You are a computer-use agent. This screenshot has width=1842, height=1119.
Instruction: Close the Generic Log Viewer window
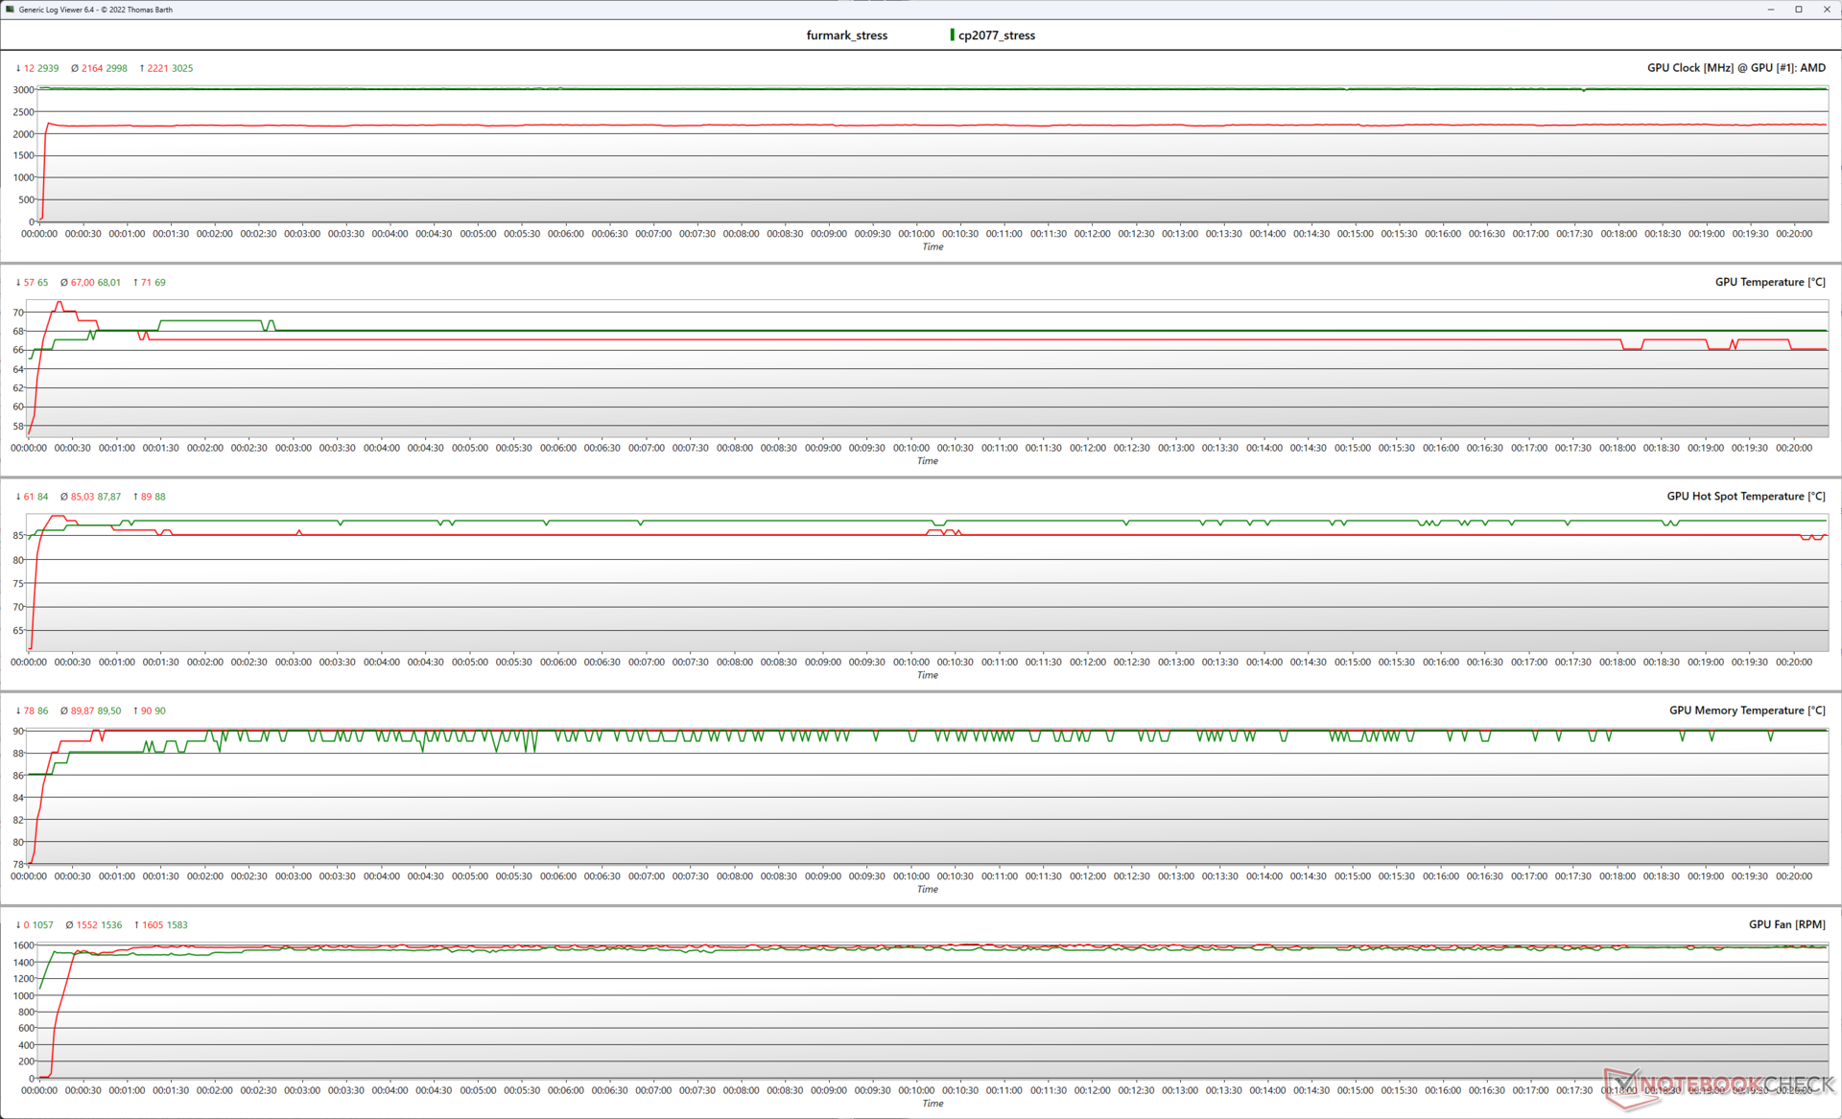coord(1827,10)
